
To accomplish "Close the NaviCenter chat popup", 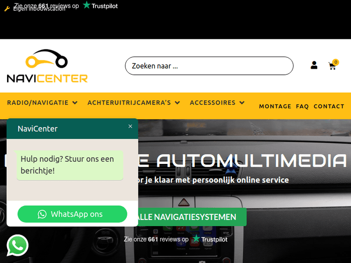I will point(130,127).
